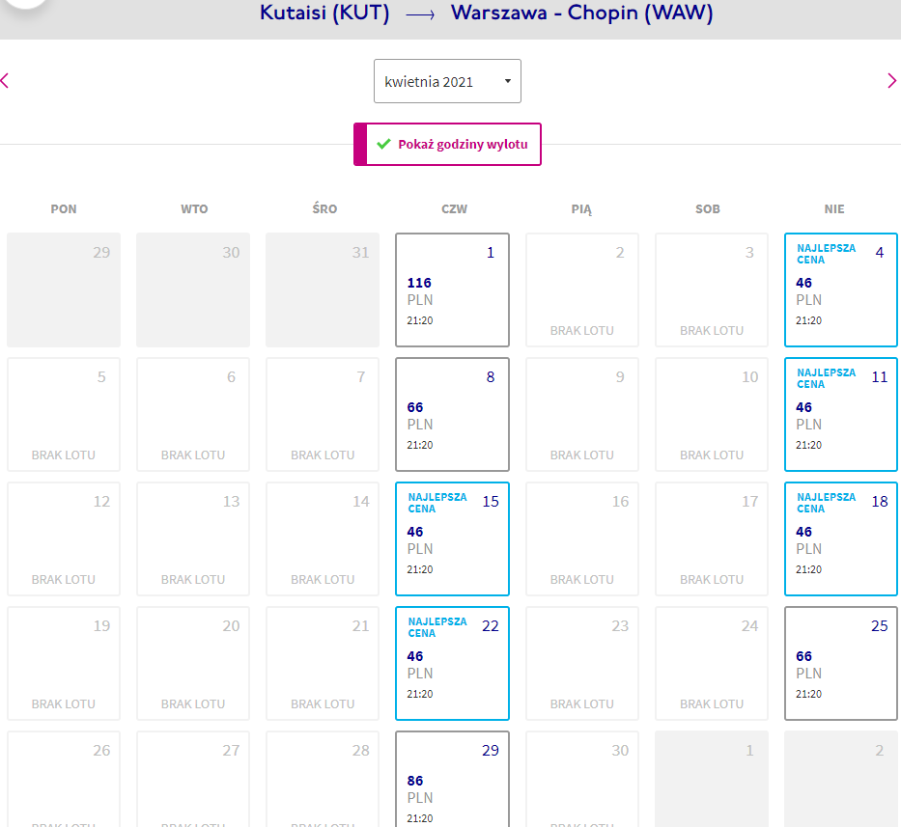901x827 pixels.
Task: Pick April 11 flight at 46 PLN
Action: coord(841,415)
